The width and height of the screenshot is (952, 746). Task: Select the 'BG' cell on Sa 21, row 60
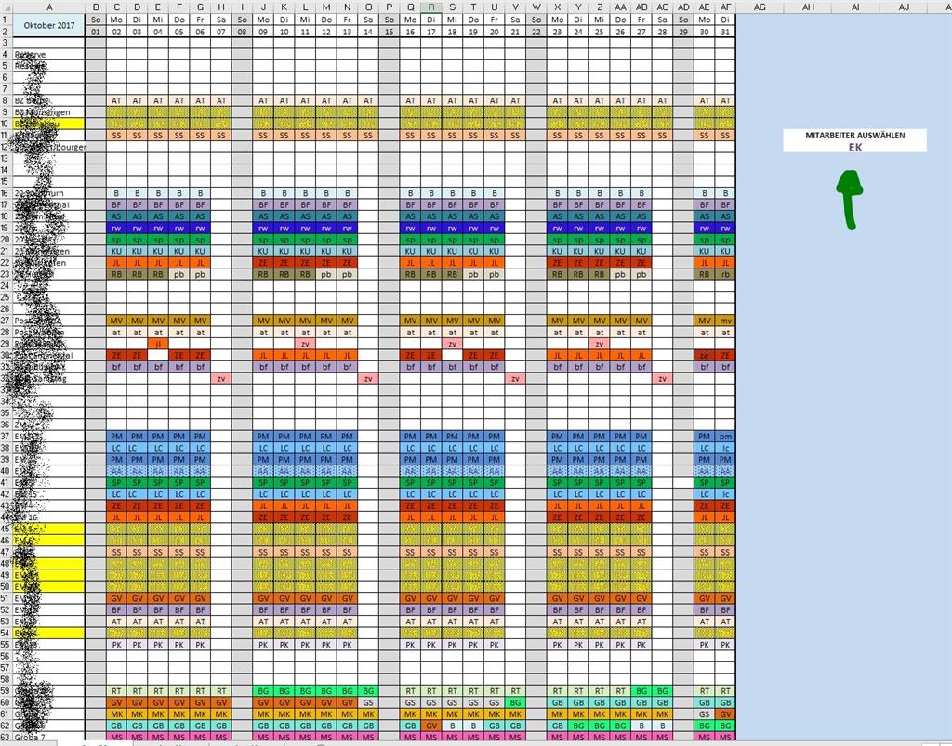[x=515, y=702]
